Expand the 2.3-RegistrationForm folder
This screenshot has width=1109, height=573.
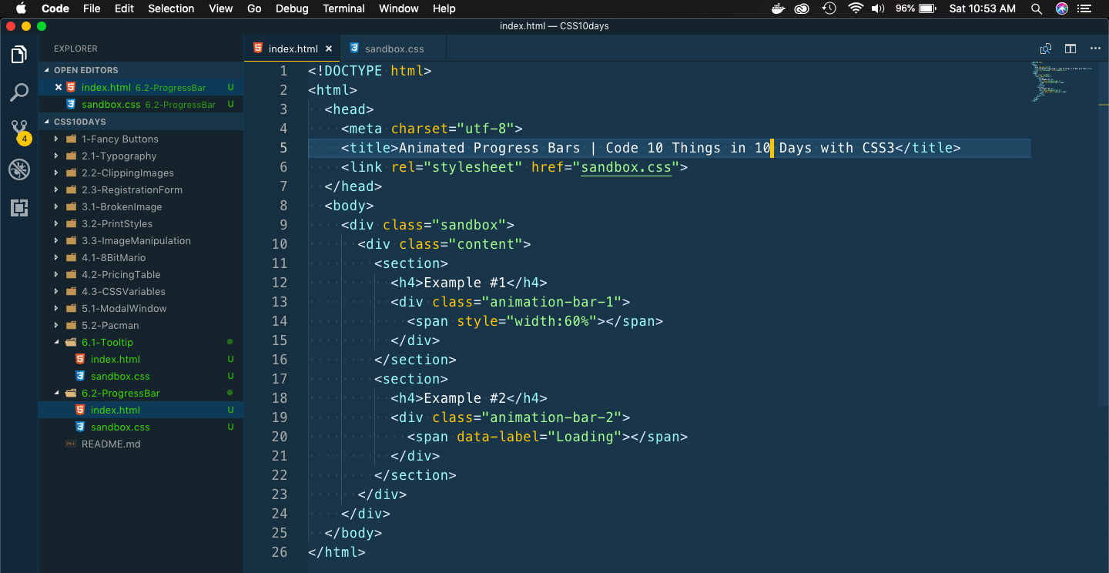pos(141,189)
